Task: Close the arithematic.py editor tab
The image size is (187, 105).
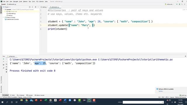Action: point(60,7)
